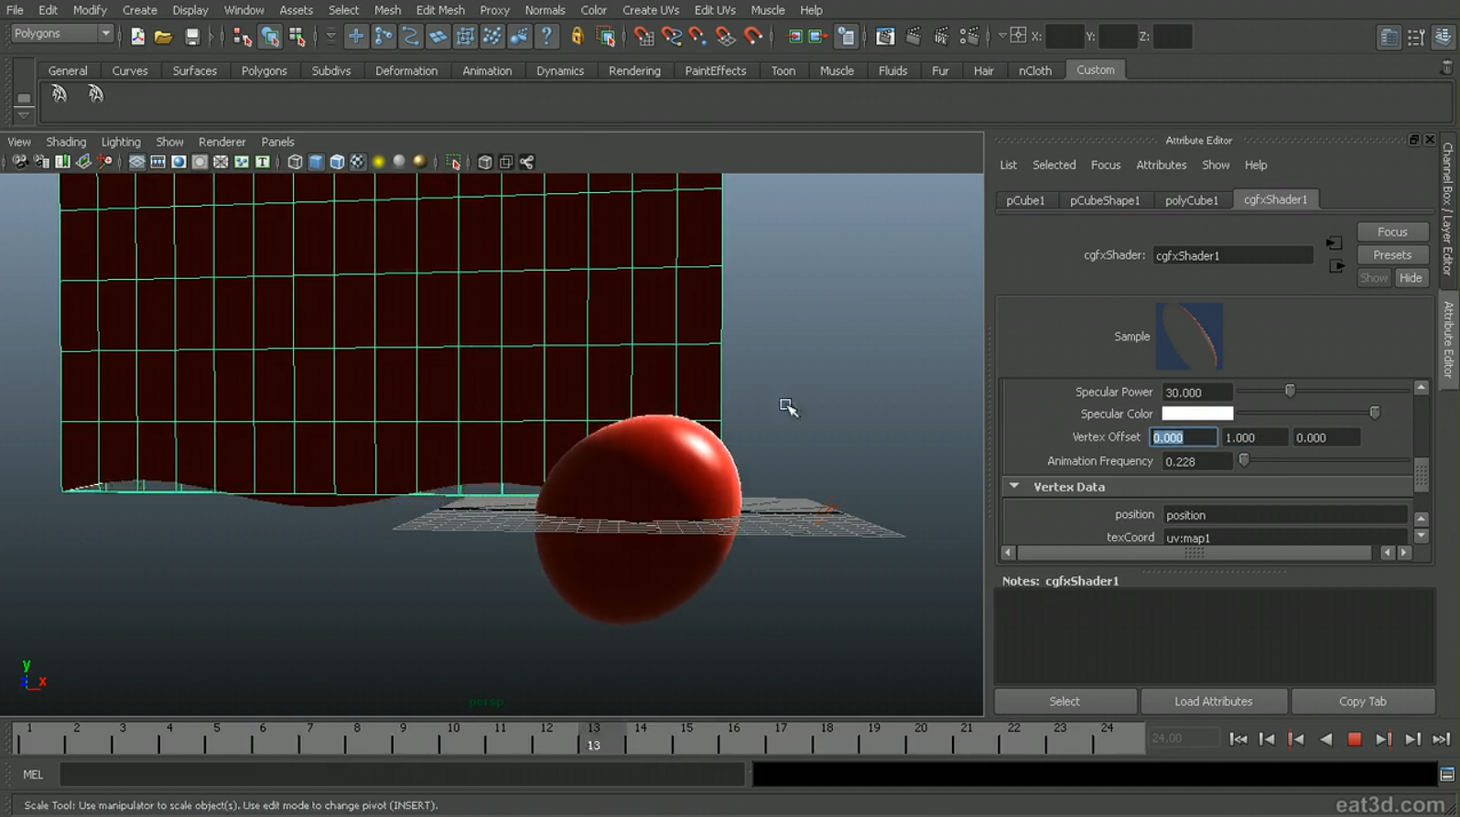Stop playback with the red stop button
The image size is (1460, 817).
pos(1354,739)
